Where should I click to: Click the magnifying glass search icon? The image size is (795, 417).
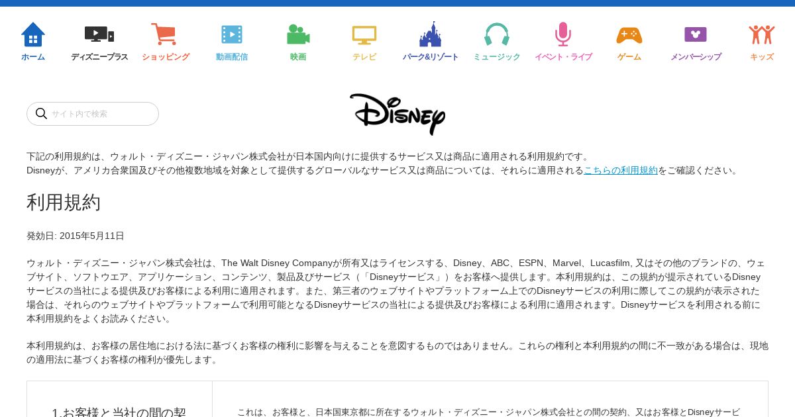click(41, 114)
